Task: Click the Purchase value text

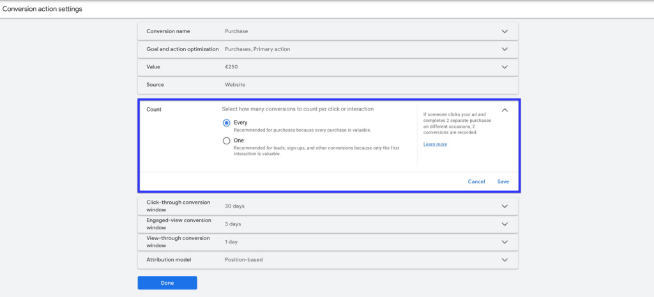Action: (x=236, y=31)
